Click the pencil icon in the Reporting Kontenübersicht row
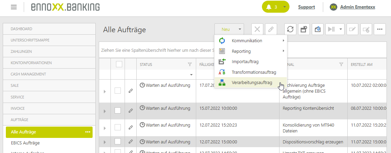Image resolution: width=391 pixels, height=153 pixels. point(130,111)
